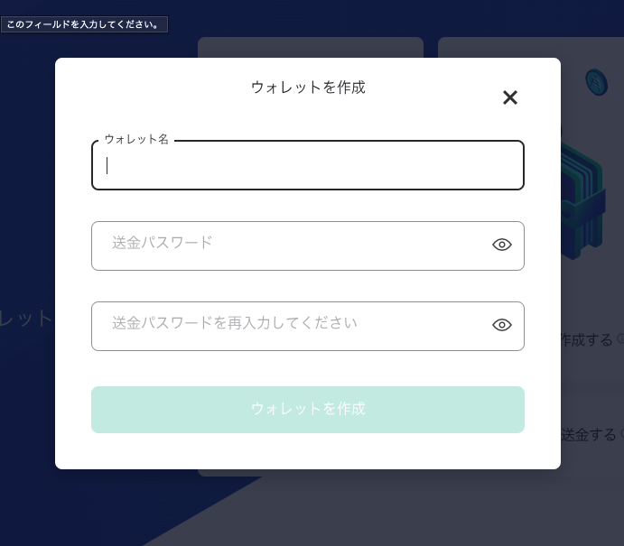Image resolution: width=624 pixels, height=546 pixels.
Task: Close the wallet creation dialog
Action: (510, 97)
